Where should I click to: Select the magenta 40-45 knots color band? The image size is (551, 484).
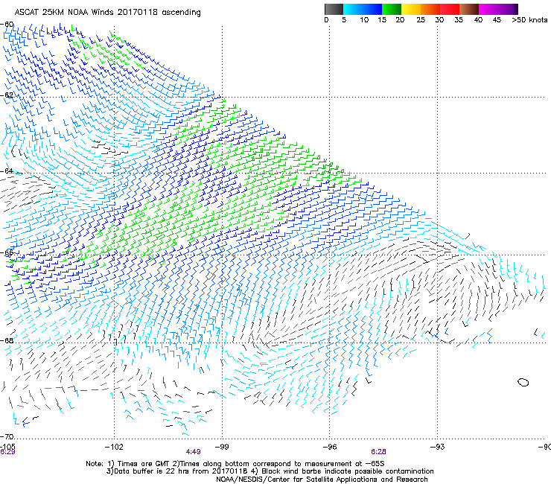pos(488,9)
